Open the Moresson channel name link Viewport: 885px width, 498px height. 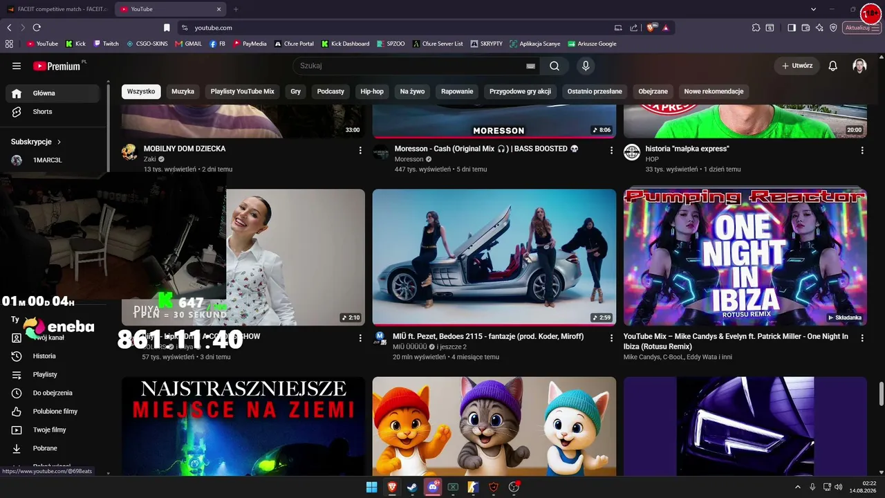pos(409,159)
